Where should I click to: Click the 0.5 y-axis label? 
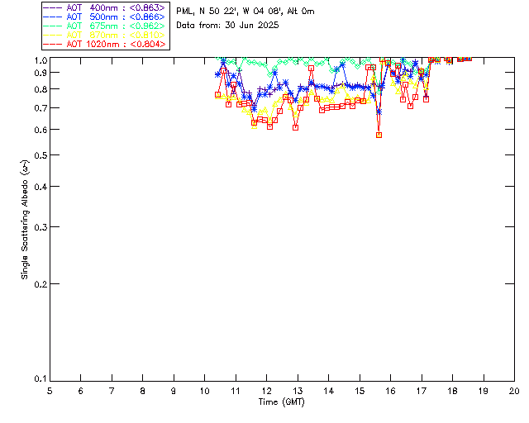pyautogui.click(x=41, y=156)
